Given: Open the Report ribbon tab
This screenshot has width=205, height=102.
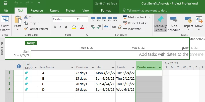Looking at the screenshot, I should [x=54, y=11].
